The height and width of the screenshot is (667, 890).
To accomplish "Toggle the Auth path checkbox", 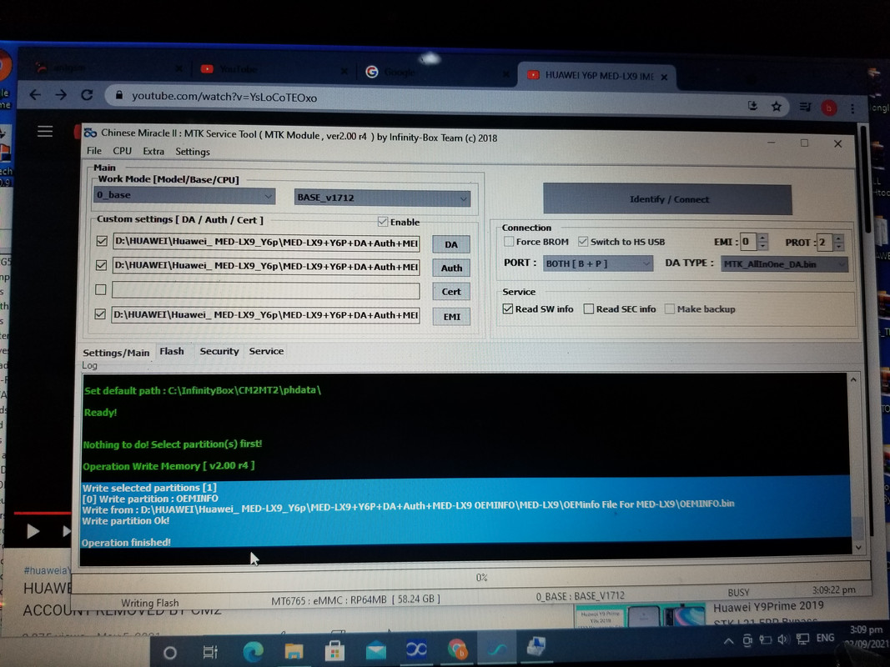I will (x=101, y=265).
